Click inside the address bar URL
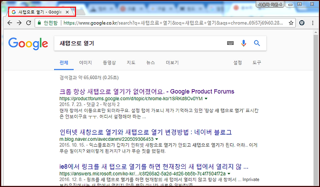 tap(173, 23)
